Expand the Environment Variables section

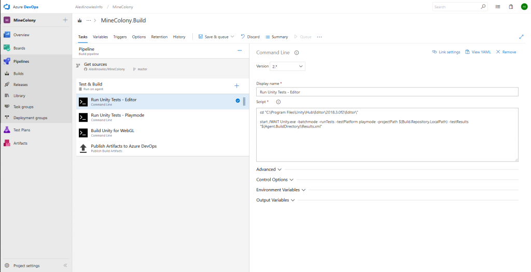tap(281, 190)
